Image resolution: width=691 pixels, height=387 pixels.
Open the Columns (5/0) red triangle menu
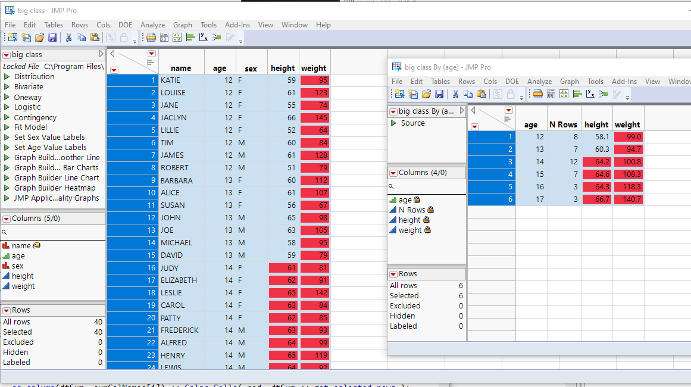pyautogui.click(x=7, y=219)
